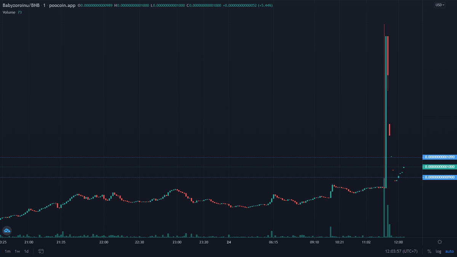Image resolution: width=457 pixels, height=257 pixels.
Task: Click the 22:00 time axis label
Action: tap(104, 242)
